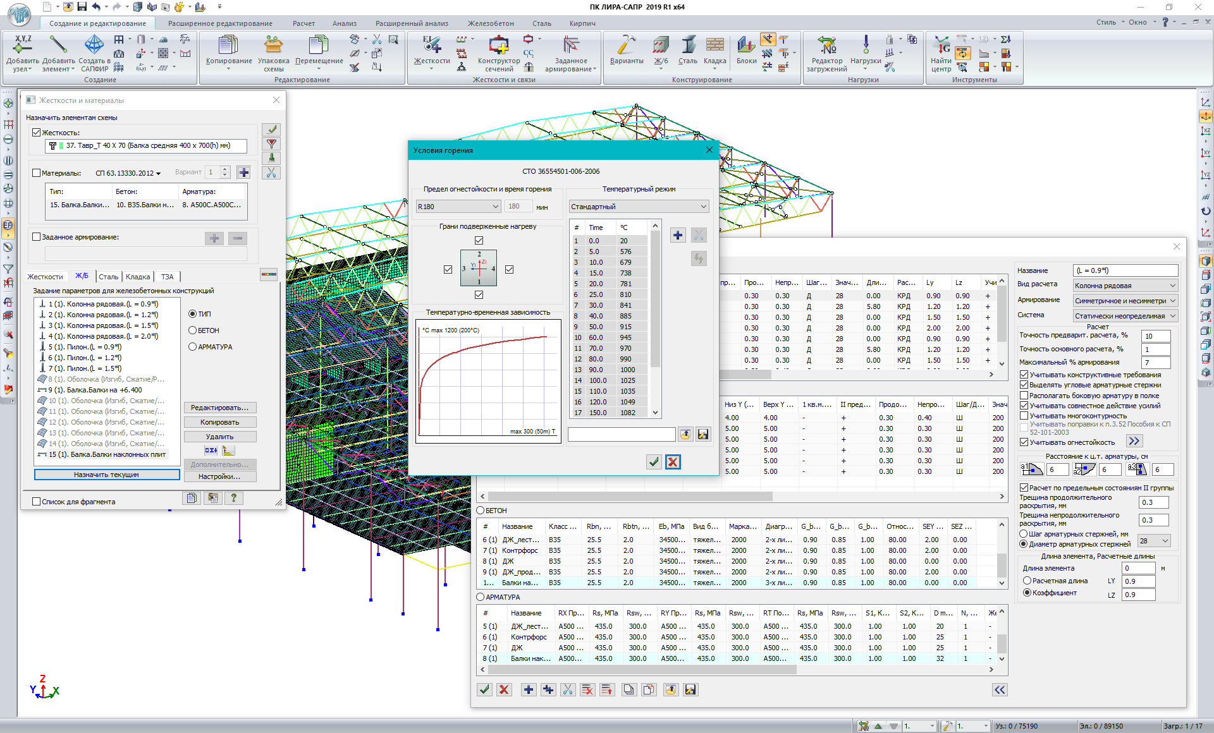The image size is (1214, 733).
Task: Enable the Материалы checkbox
Action: [x=37, y=173]
